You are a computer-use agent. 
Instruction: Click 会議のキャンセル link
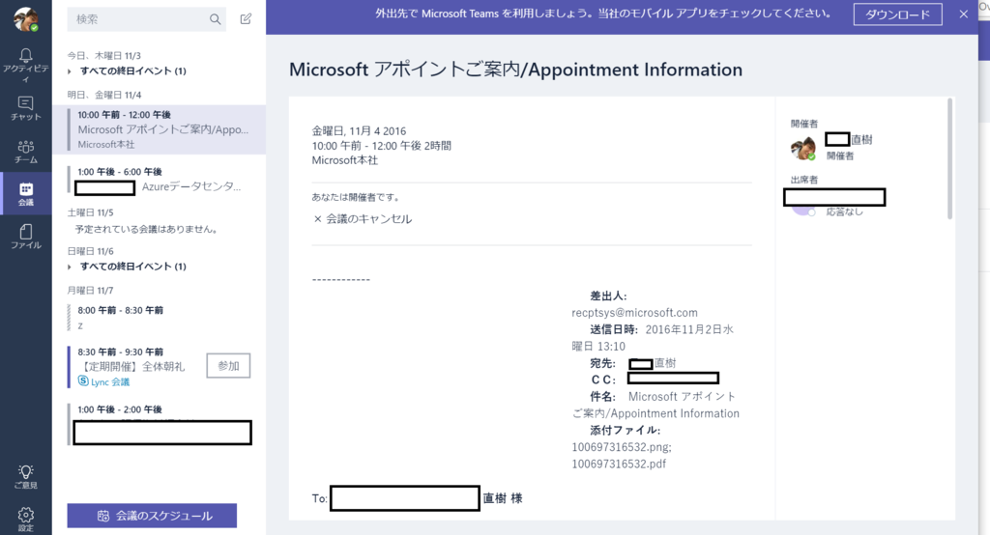coord(364,219)
